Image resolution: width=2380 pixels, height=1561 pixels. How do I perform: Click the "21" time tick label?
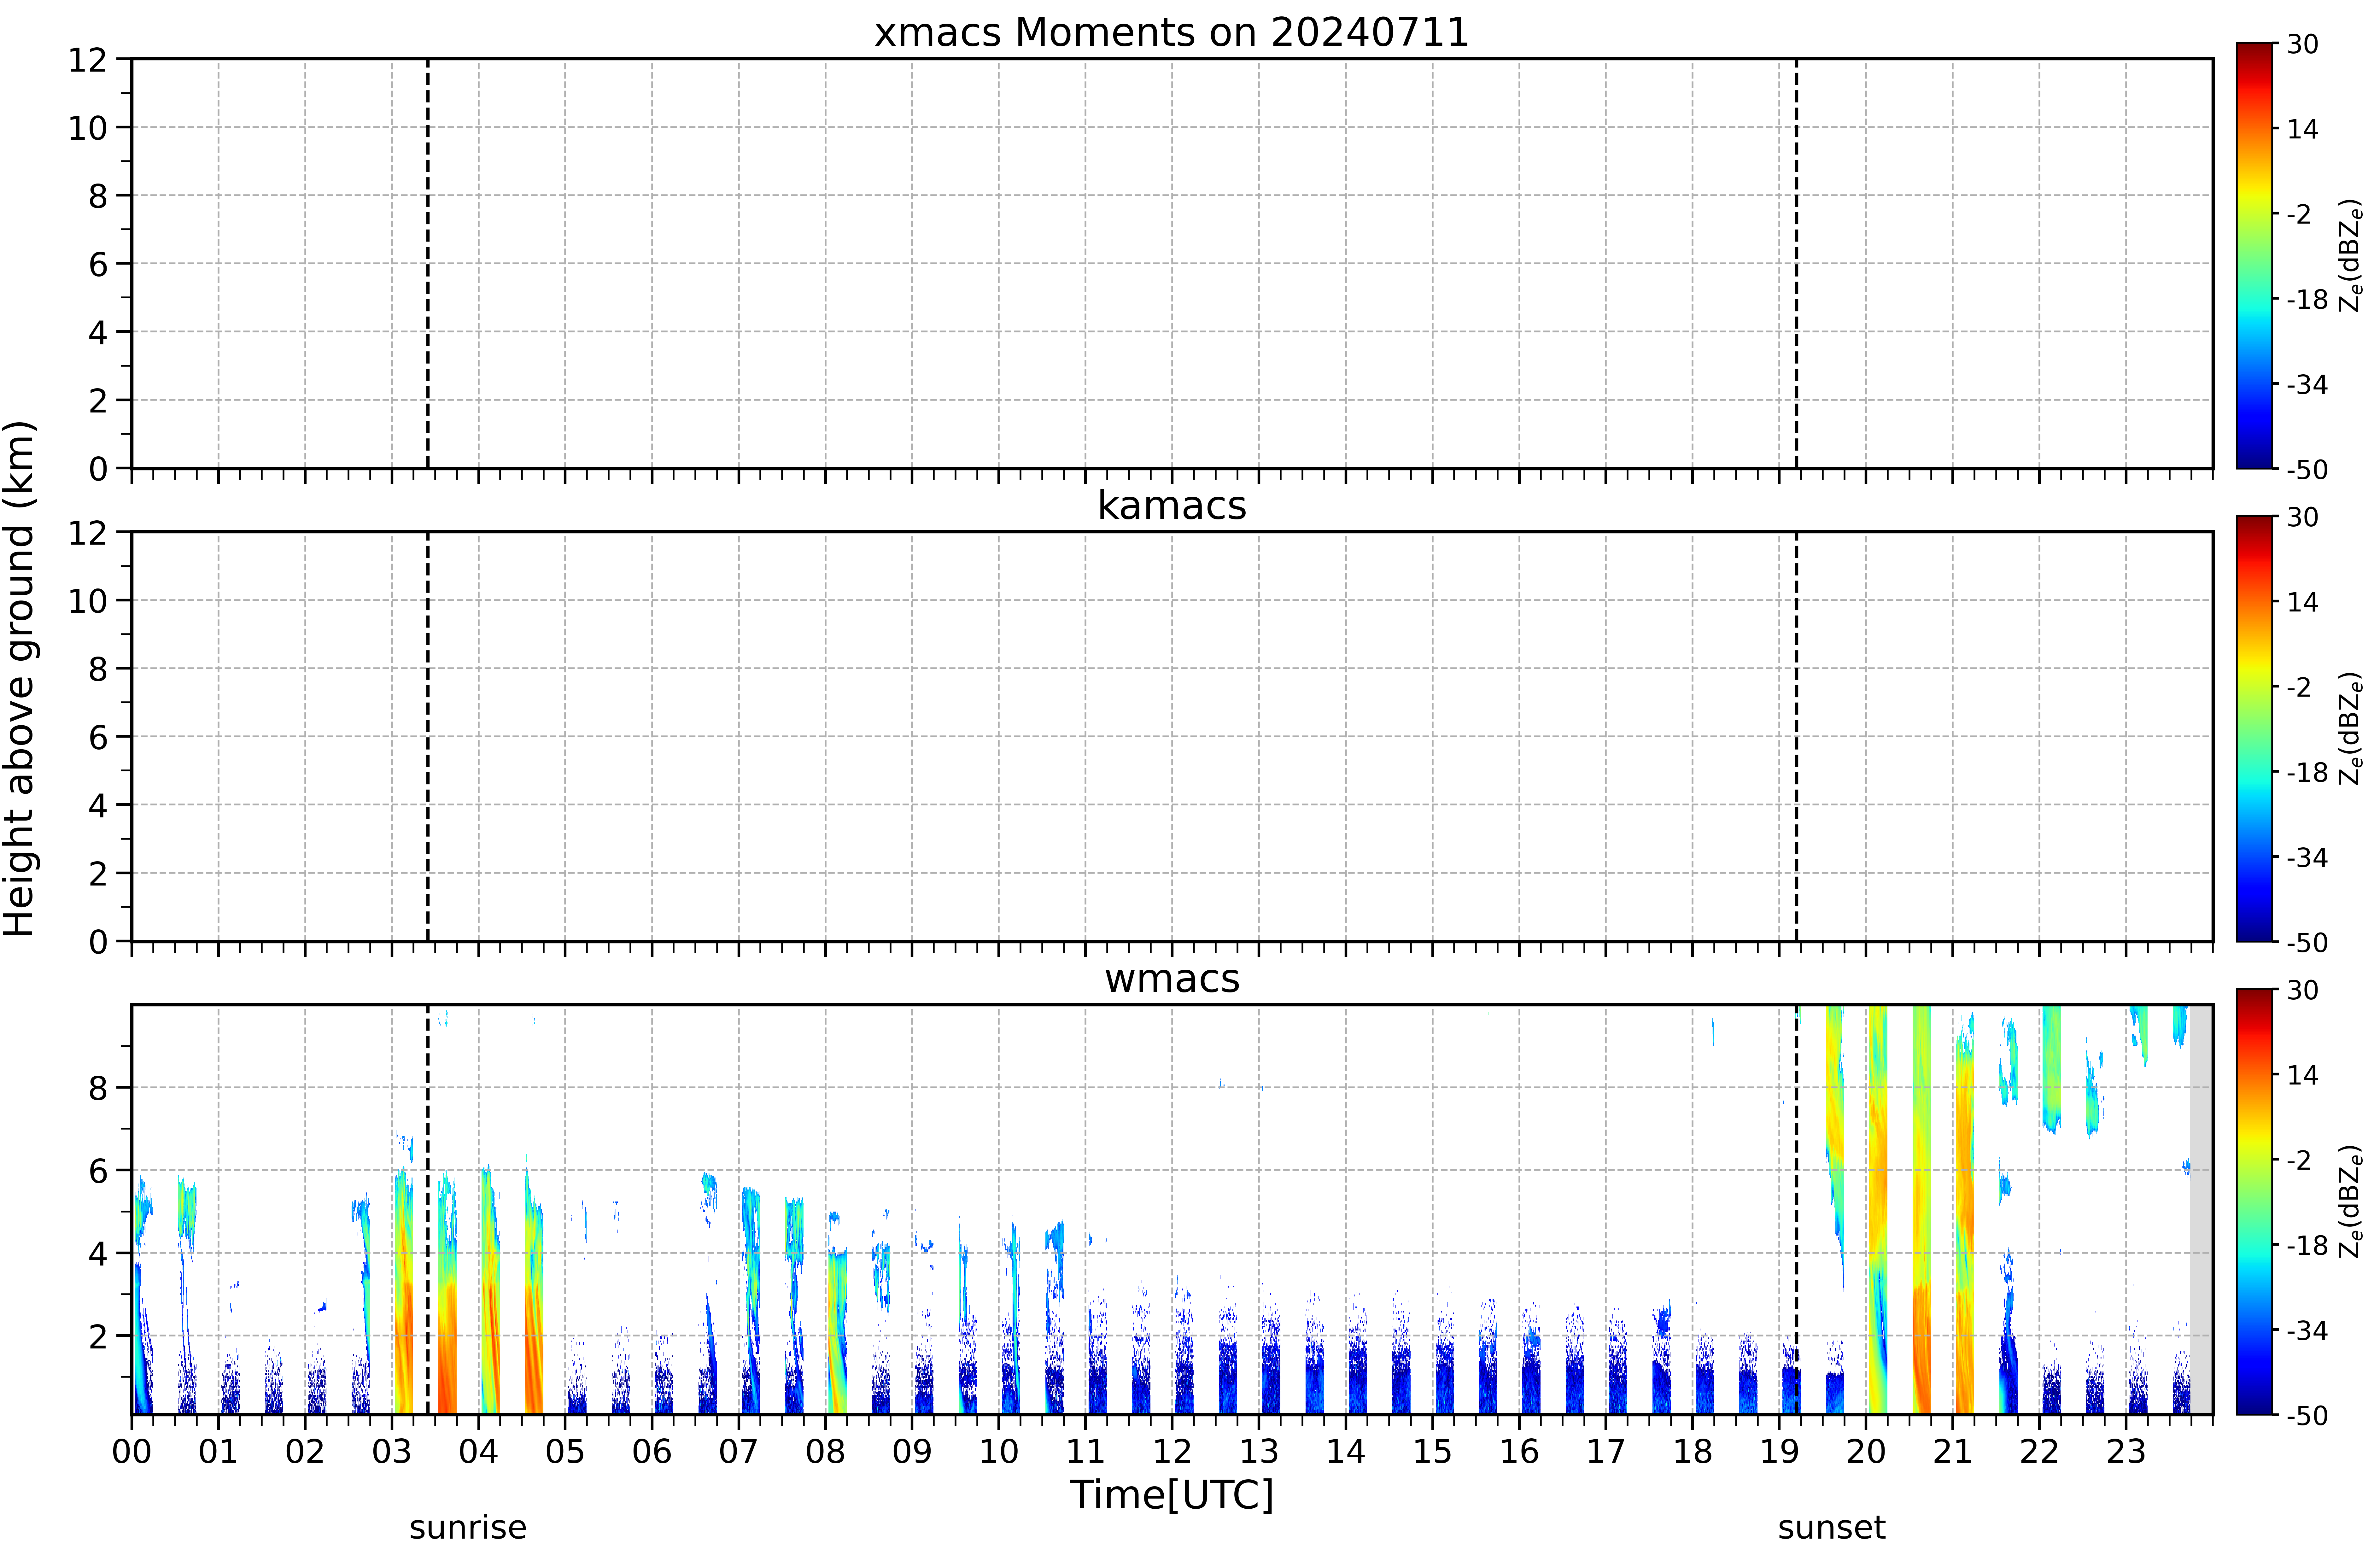[1953, 1451]
